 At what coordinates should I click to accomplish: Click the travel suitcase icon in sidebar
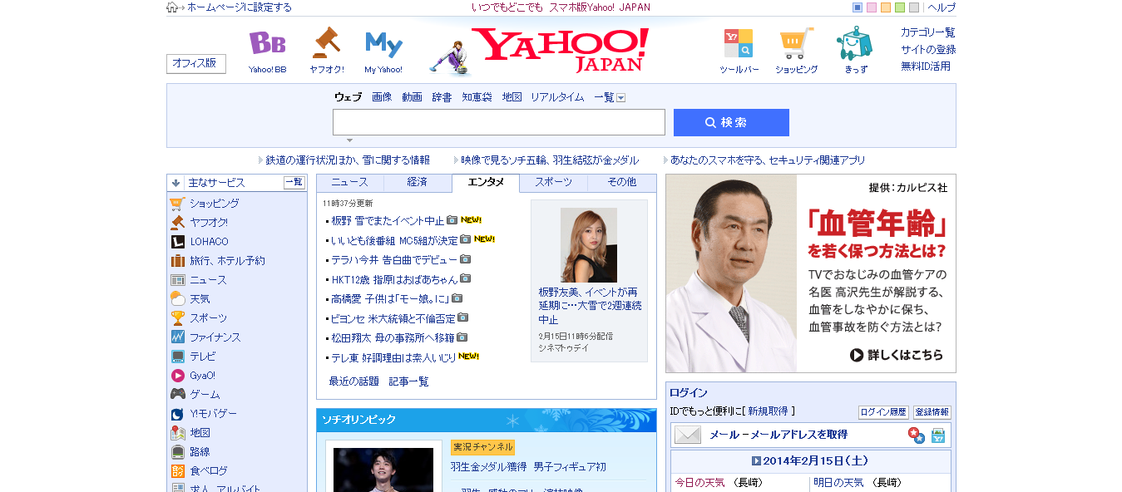coord(177,261)
